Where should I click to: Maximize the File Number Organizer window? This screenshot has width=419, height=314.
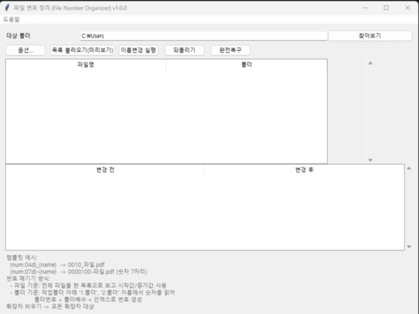click(386, 8)
